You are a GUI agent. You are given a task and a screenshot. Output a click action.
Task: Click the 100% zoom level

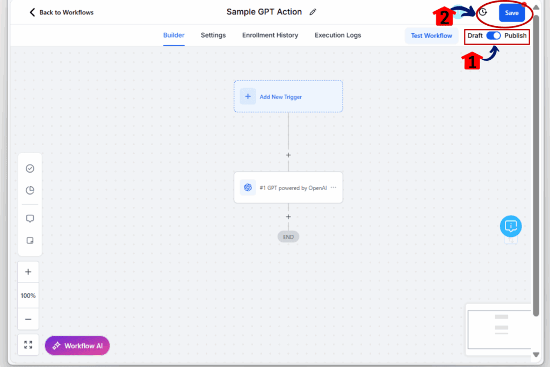(28, 296)
